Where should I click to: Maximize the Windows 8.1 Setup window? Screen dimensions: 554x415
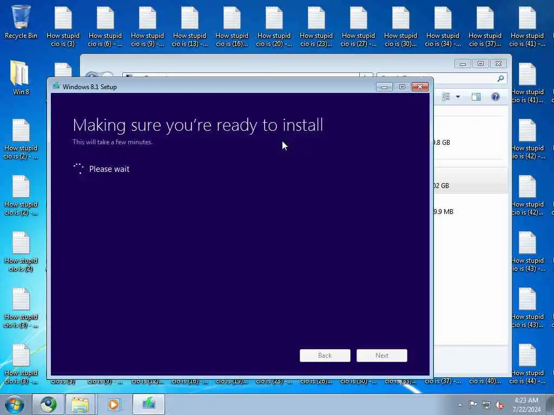(402, 86)
